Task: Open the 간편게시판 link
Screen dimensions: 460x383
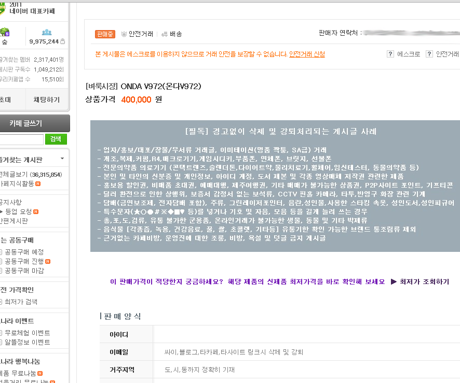Action: click(x=13, y=221)
